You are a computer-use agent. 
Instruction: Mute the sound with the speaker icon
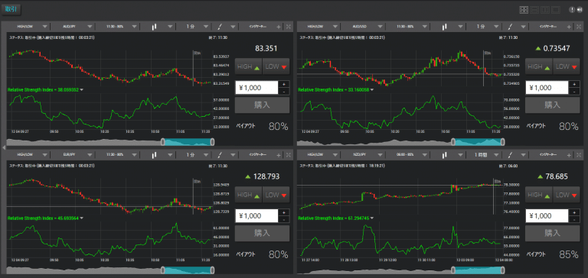[580, 10]
